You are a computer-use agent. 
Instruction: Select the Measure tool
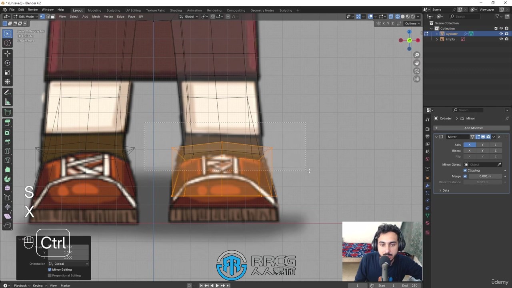click(x=7, y=102)
